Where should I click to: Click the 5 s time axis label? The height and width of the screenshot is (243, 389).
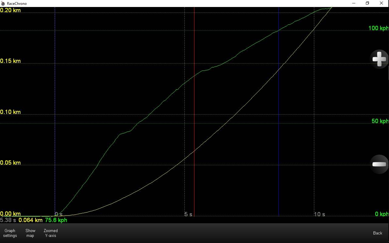click(x=188, y=214)
